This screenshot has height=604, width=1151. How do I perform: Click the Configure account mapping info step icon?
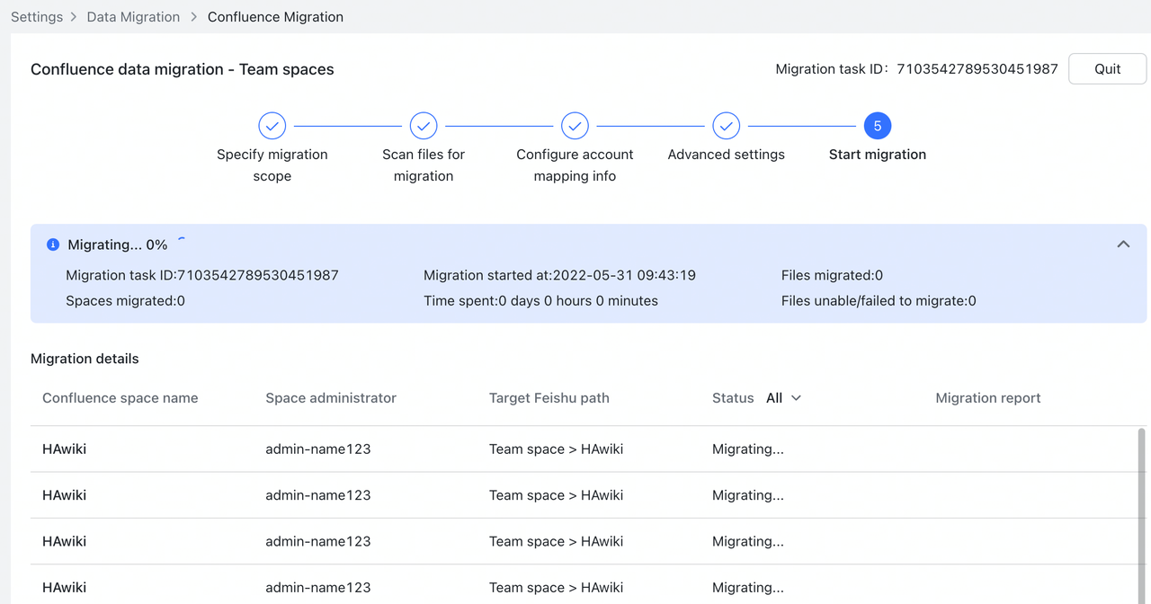tap(575, 126)
